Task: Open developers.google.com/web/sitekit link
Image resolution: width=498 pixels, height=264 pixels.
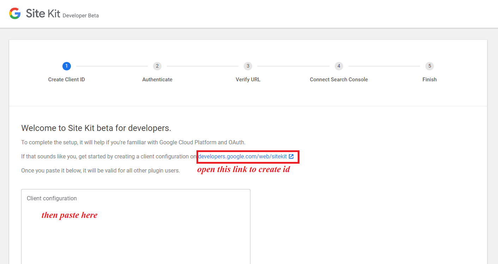Action: pyautogui.click(x=242, y=156)
